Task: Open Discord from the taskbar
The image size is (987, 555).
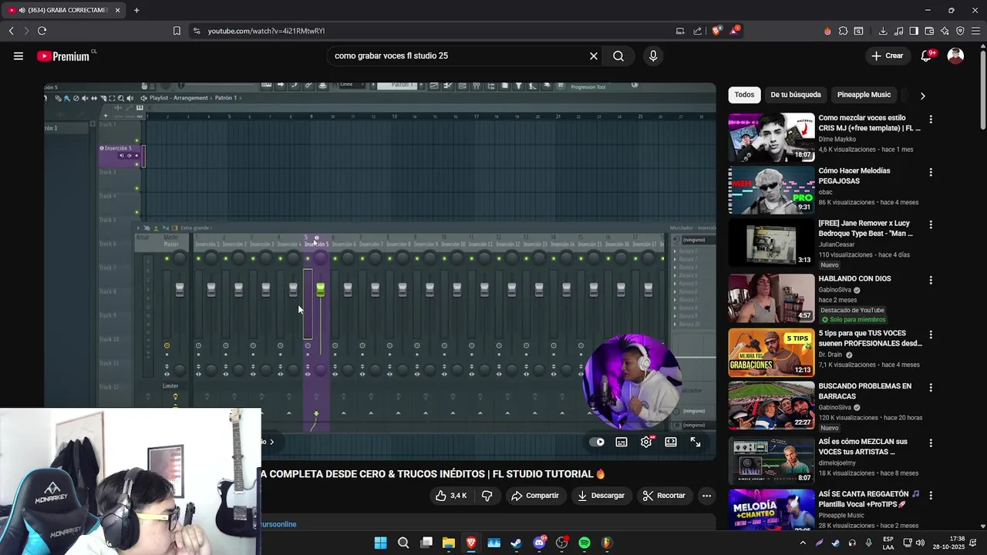Action: (539, 543)
